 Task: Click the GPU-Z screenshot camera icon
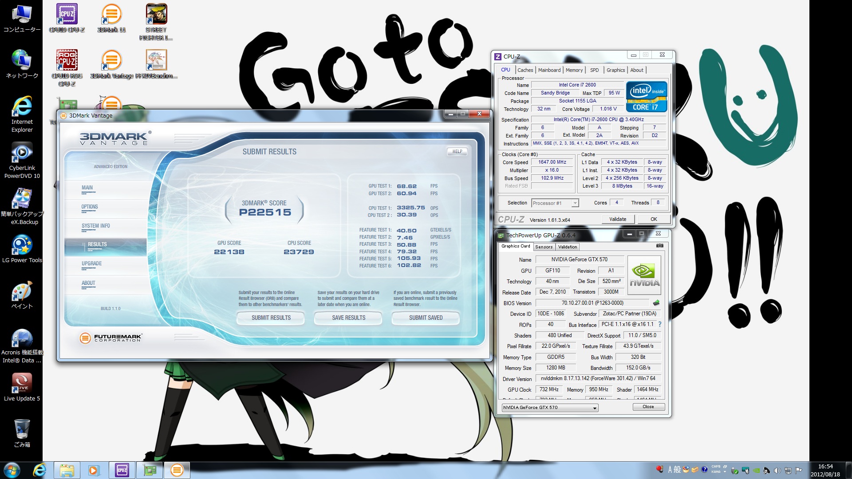pos(659,246)
